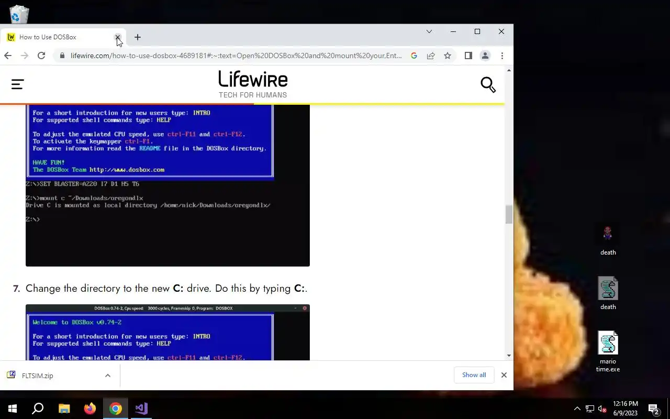
Task: Open a new browser tab
Action: (138, 37)
